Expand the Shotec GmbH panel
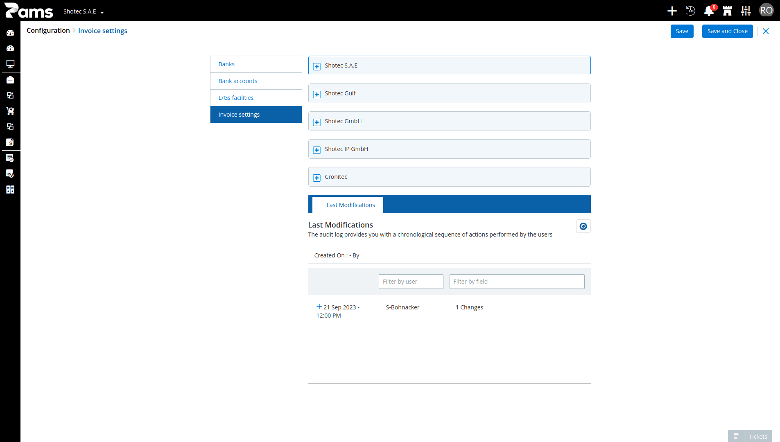Viewport: 780px width, 442px height. tap(317, 122)
